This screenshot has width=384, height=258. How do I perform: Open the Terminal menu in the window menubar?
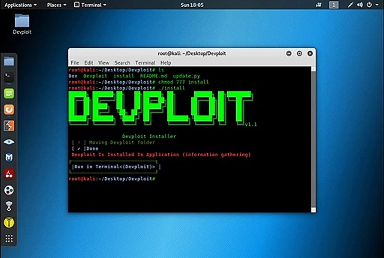(145, 63)
